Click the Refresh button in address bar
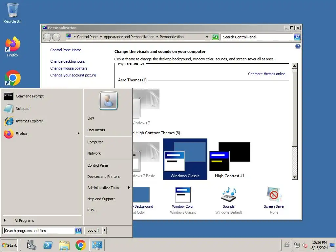The height and width of the screenshot is (252, 336). point(215,37)
